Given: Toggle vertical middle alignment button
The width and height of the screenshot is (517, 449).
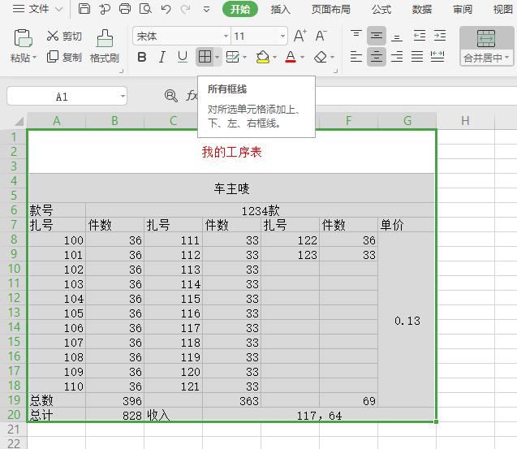Looking at the screenshot, I should click(377, 35).
